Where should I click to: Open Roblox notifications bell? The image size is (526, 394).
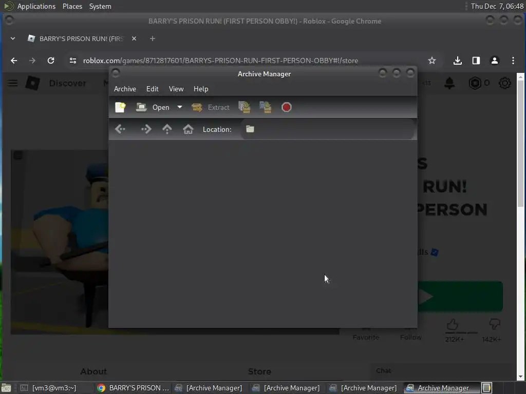[x=449, y=83]
